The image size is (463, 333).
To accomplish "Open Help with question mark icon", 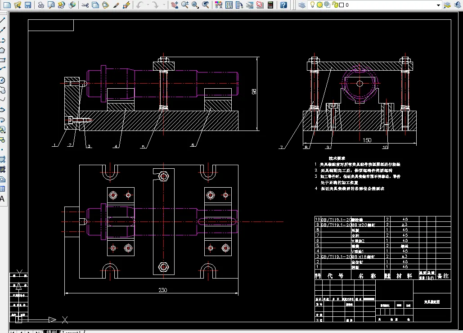I will [283, 4].
